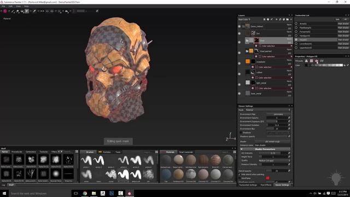Image resolution: width=350 pixels, height=197 pixels.
Task: Open the File menu
Action: pos(3,6)
